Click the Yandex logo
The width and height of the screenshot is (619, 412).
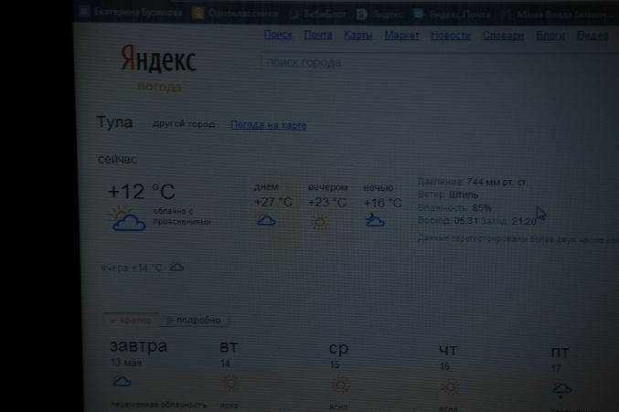pos(157,60)
